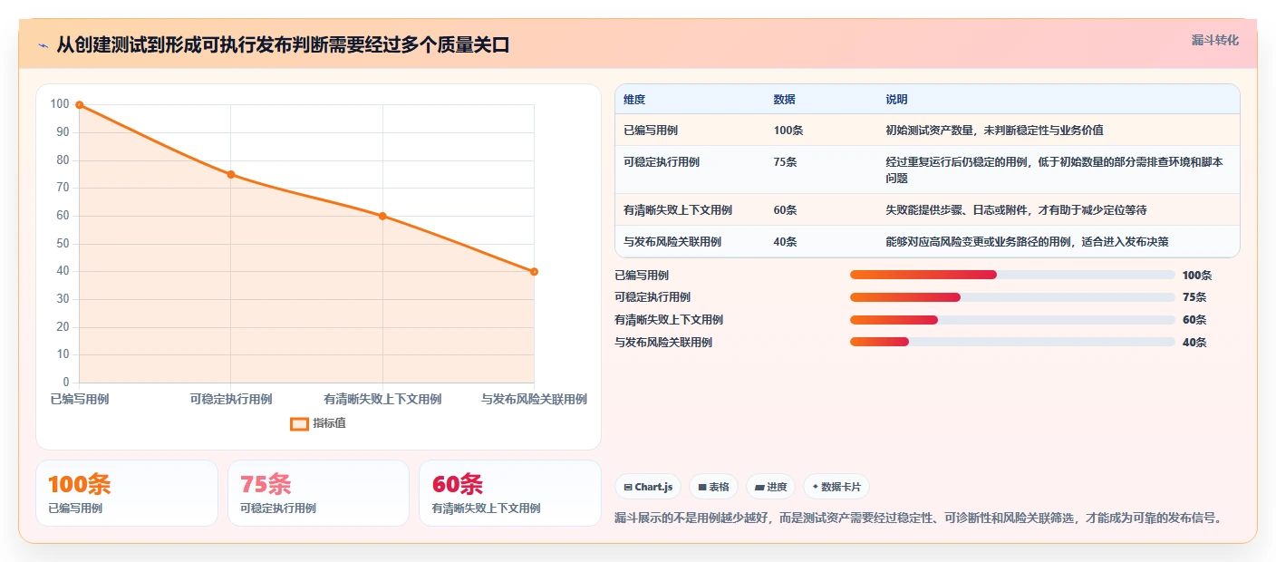Select the 有清晰失败上下文用例 table cell
Image resolution: width=1276 pixels, height=562 pixels.
678,210
